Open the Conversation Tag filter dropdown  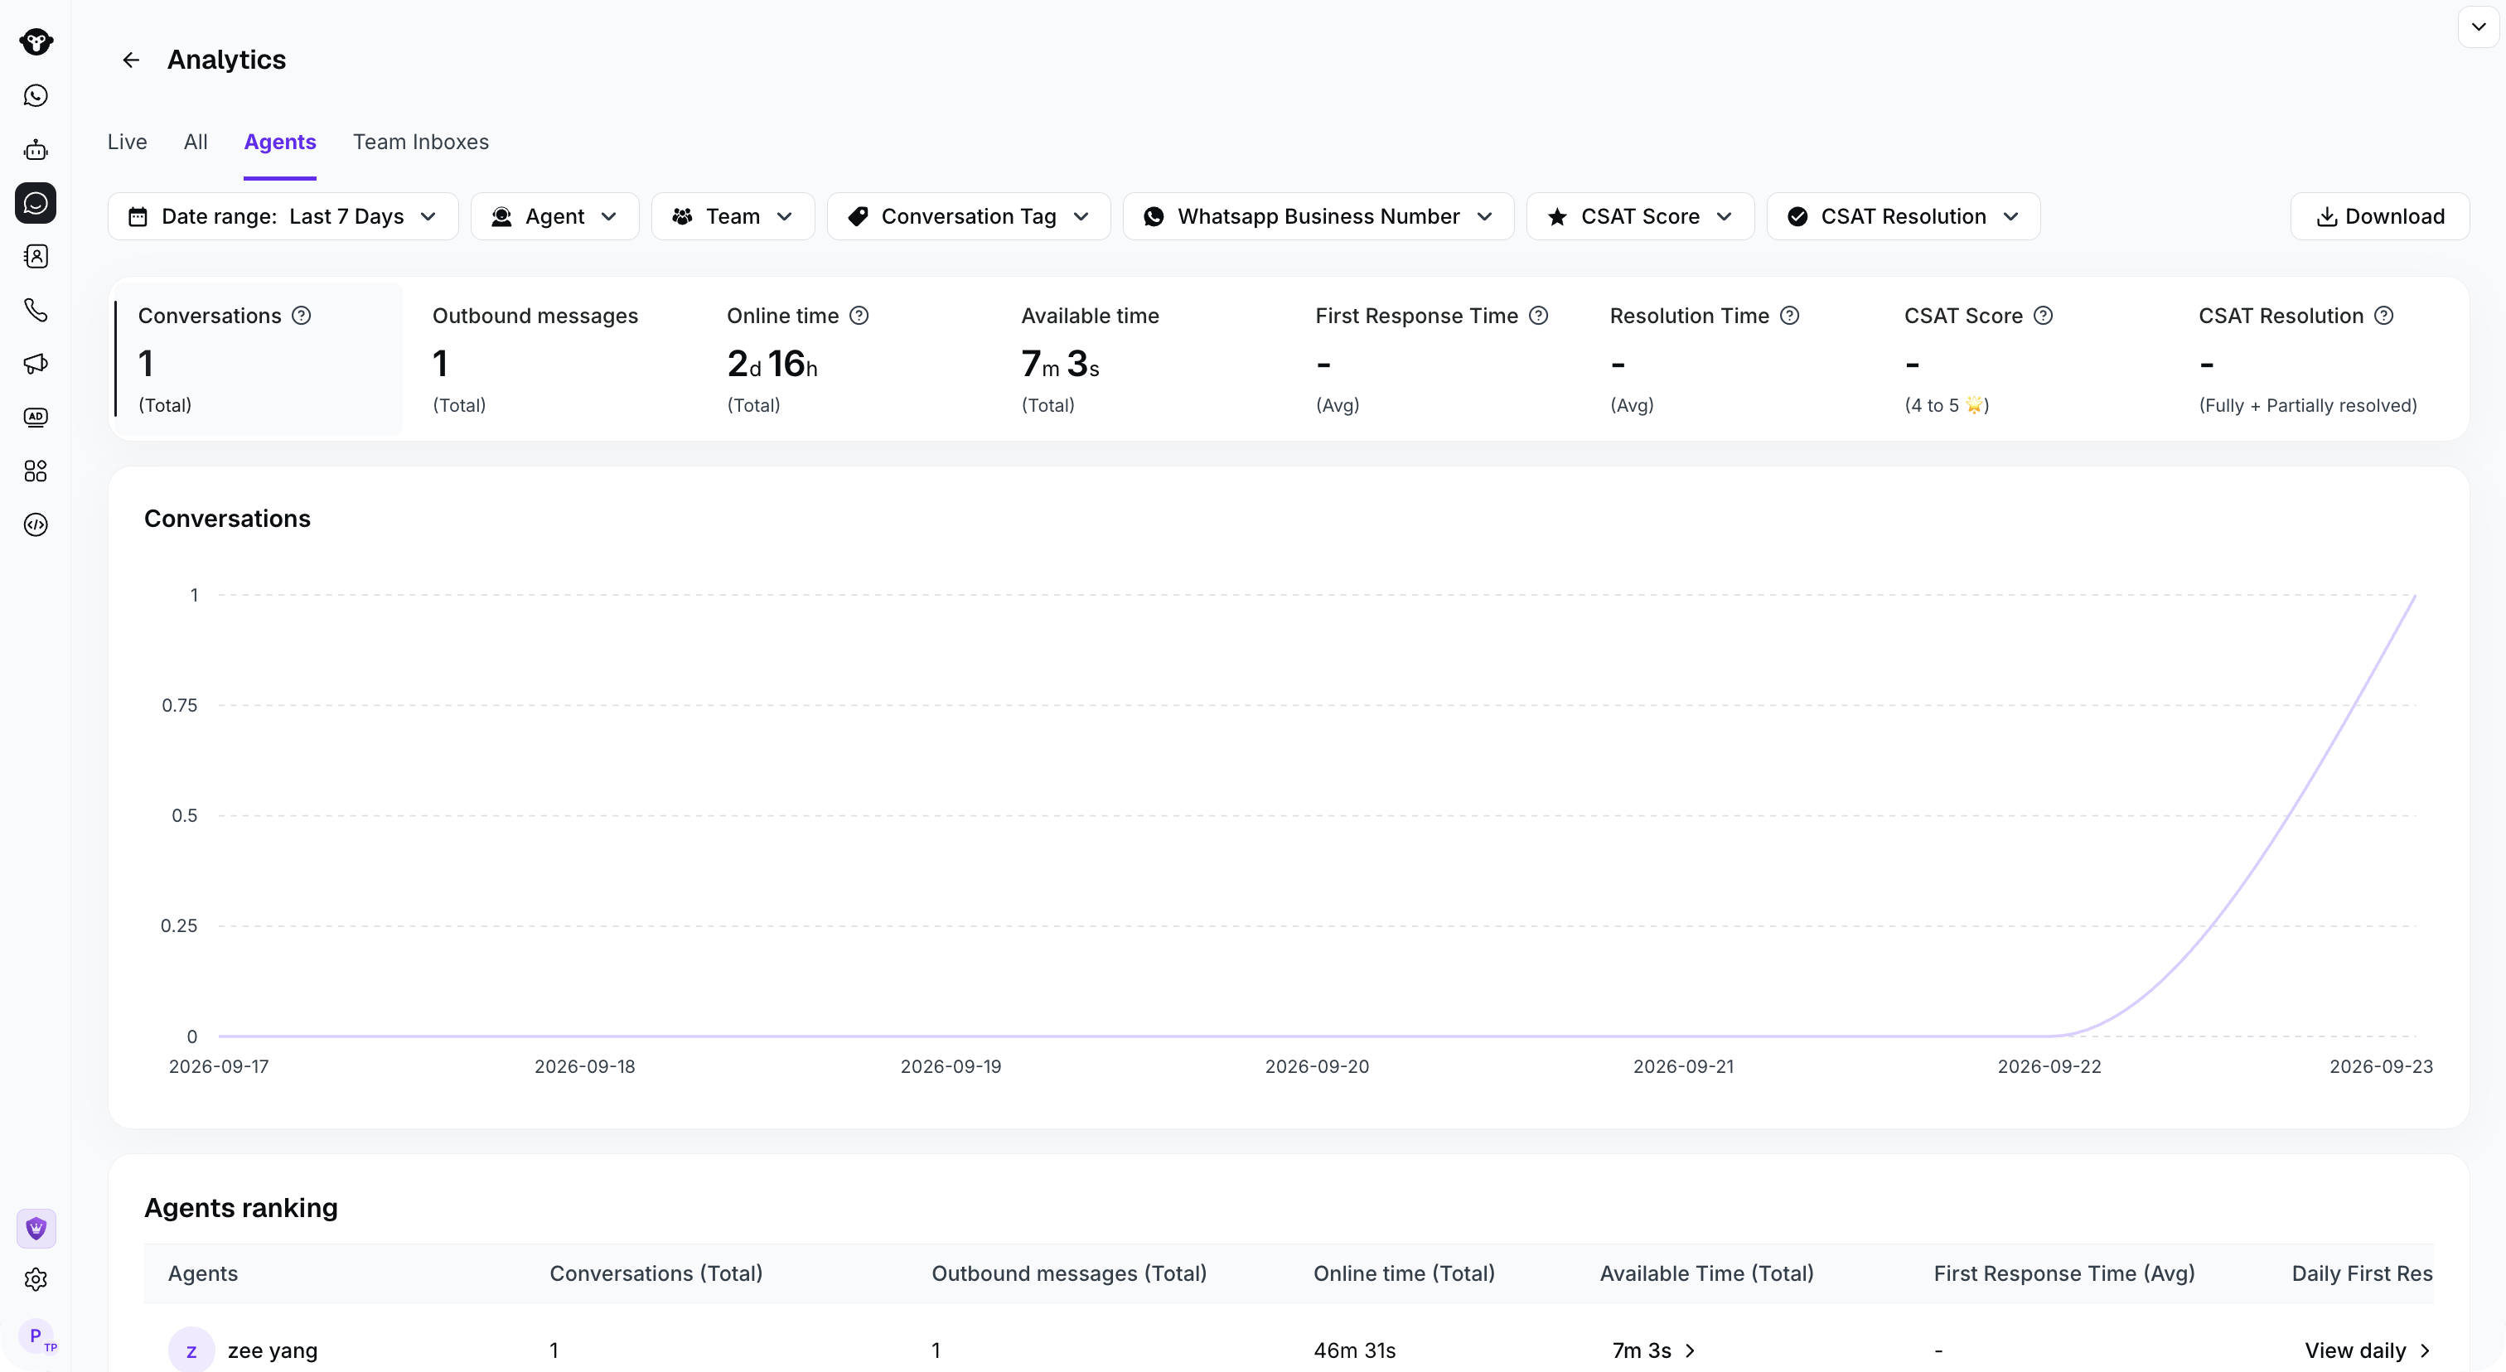pyautogui.click(x=968, y=217)
